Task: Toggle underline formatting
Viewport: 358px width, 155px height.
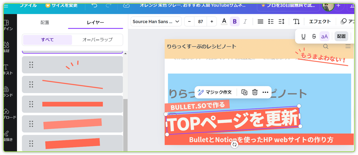Action: [303, 36]
